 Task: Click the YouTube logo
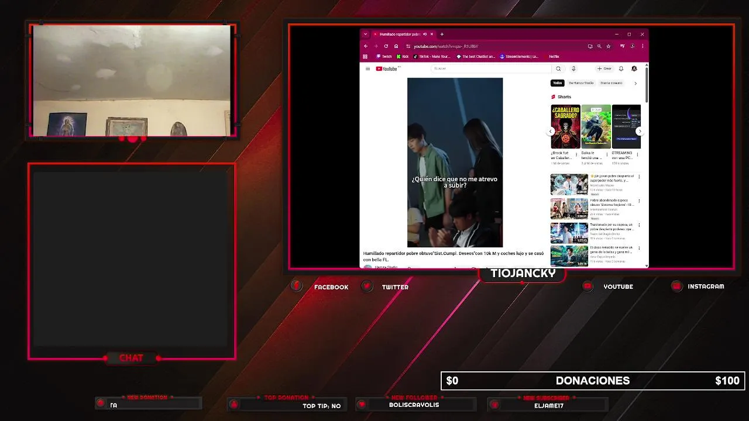point(387,68)
